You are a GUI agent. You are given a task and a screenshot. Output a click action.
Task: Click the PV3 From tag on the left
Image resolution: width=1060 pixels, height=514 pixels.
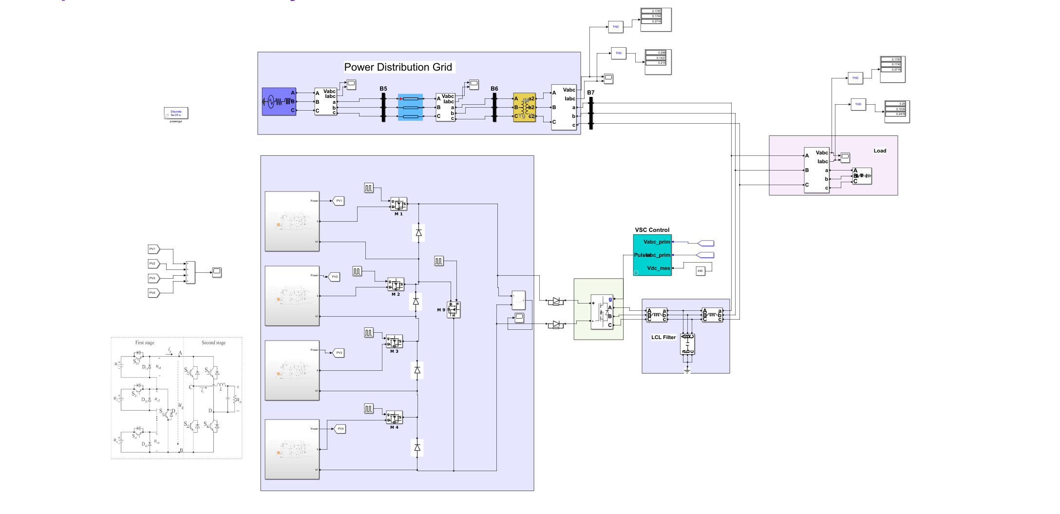point(154,278)
